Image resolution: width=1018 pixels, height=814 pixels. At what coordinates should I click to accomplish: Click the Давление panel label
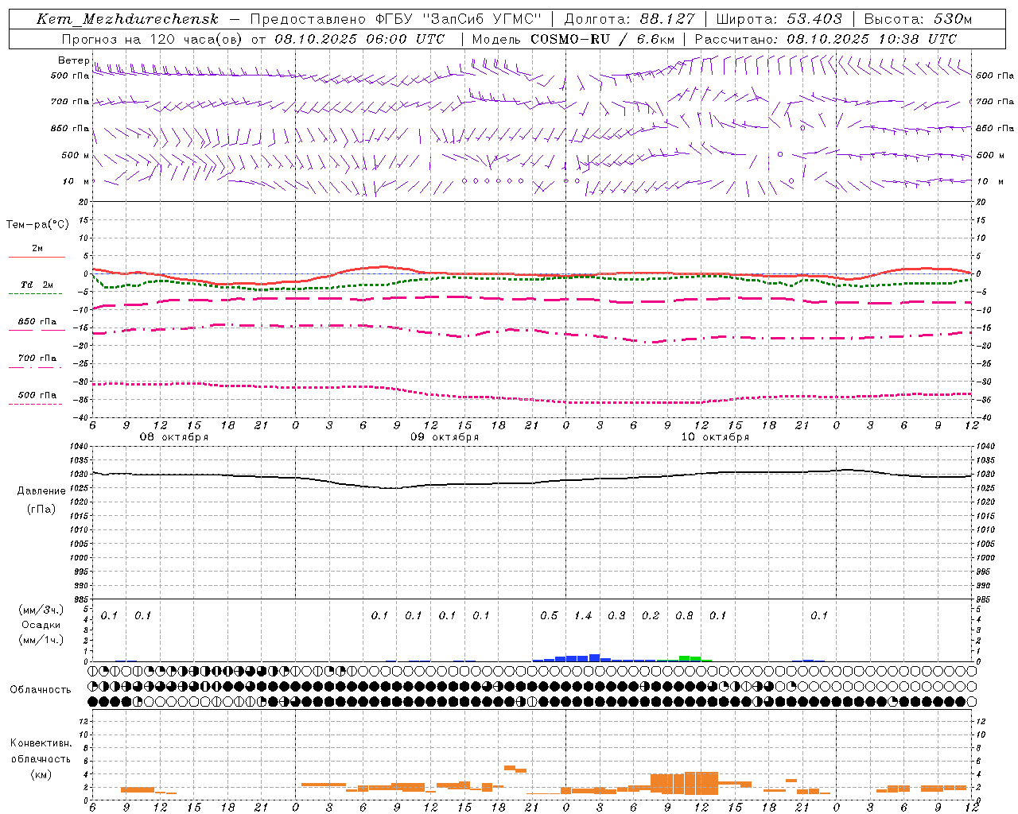point(41,491)
